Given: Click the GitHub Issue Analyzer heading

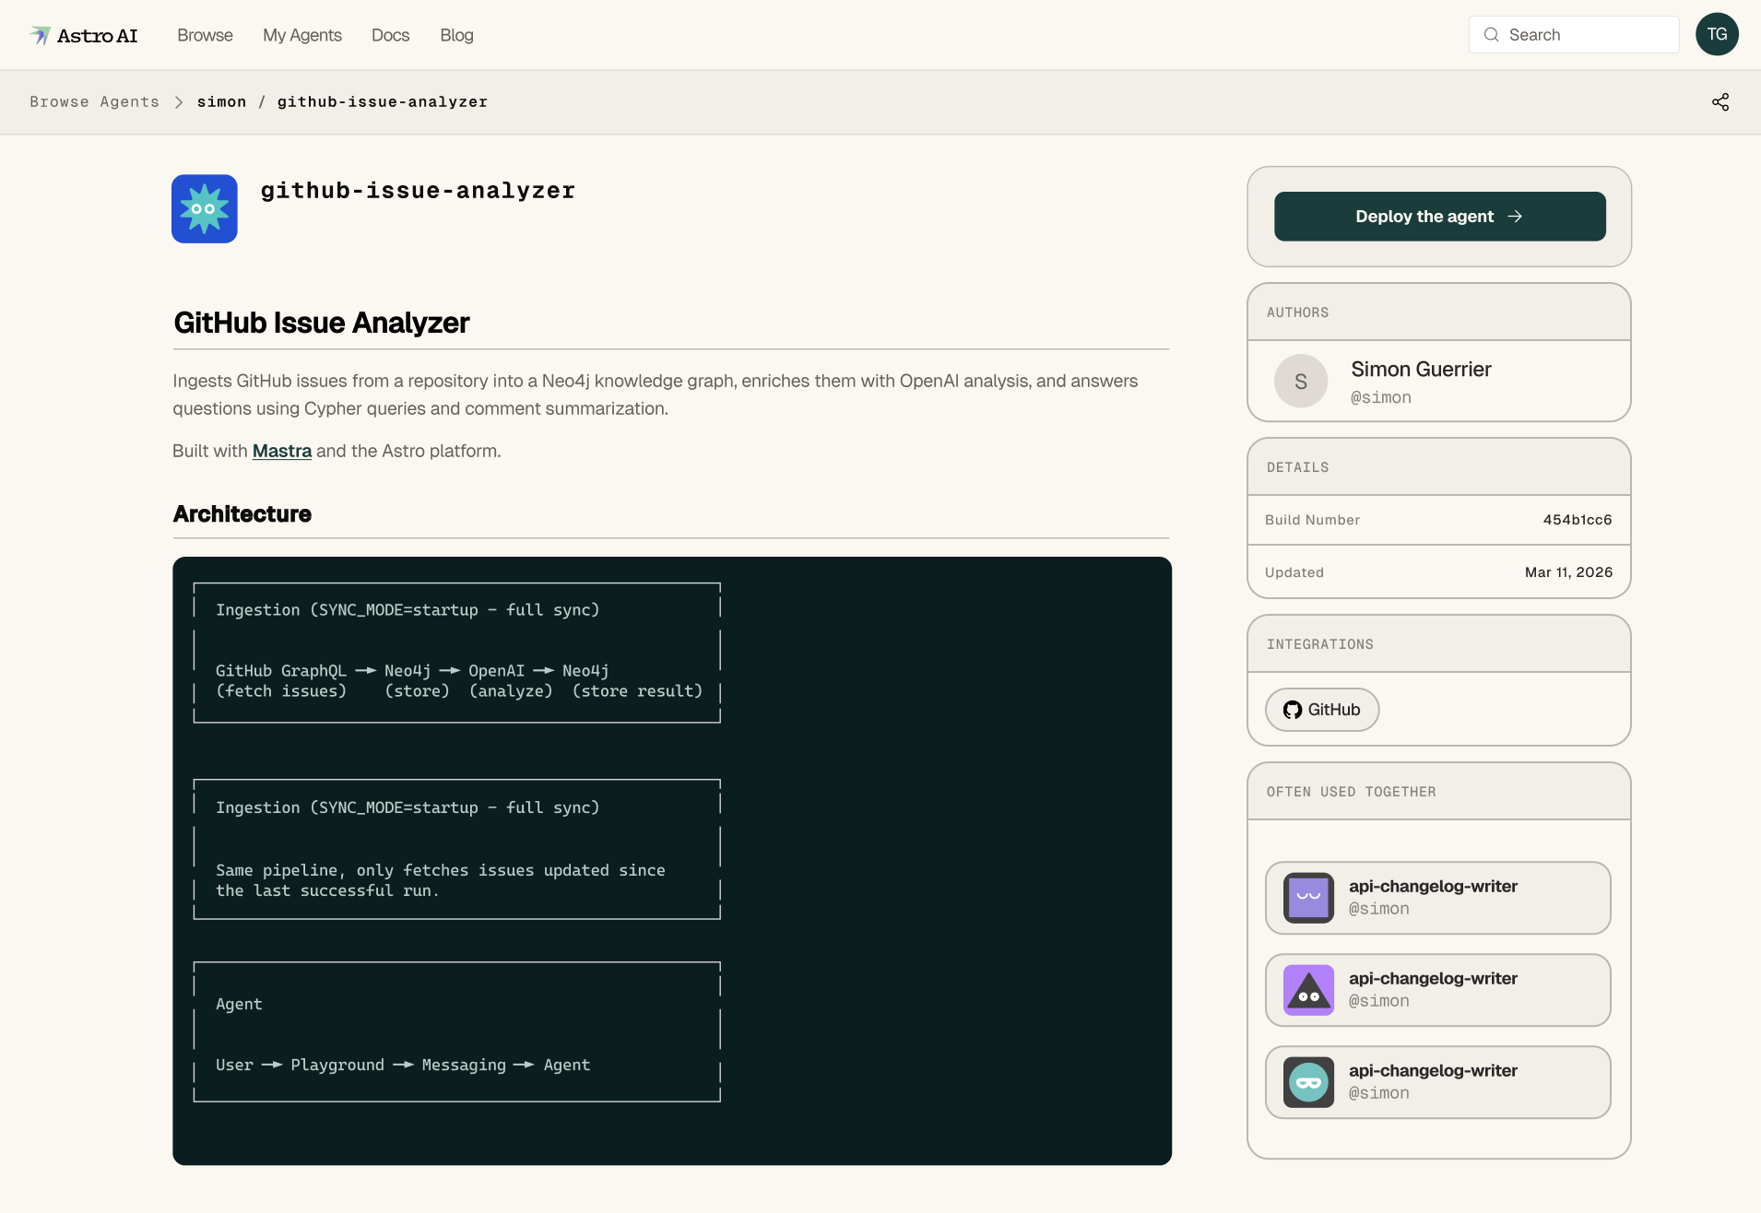Looking at the screenshot, I should coord(322,323).
